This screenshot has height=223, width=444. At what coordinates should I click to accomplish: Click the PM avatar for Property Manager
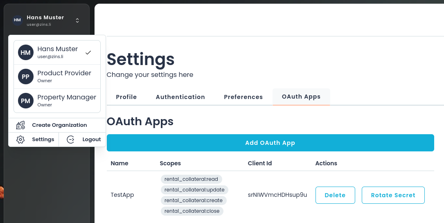coord(25,101)
